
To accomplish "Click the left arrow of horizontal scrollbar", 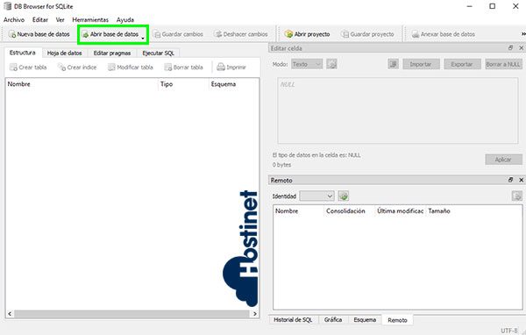I will 10,314.
